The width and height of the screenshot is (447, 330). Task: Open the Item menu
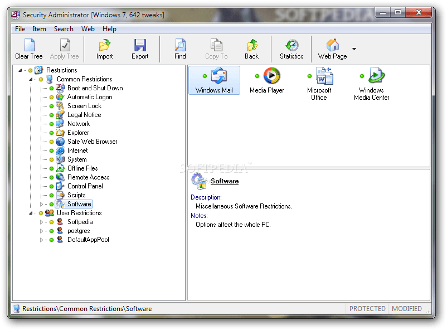tap(39, 29)
